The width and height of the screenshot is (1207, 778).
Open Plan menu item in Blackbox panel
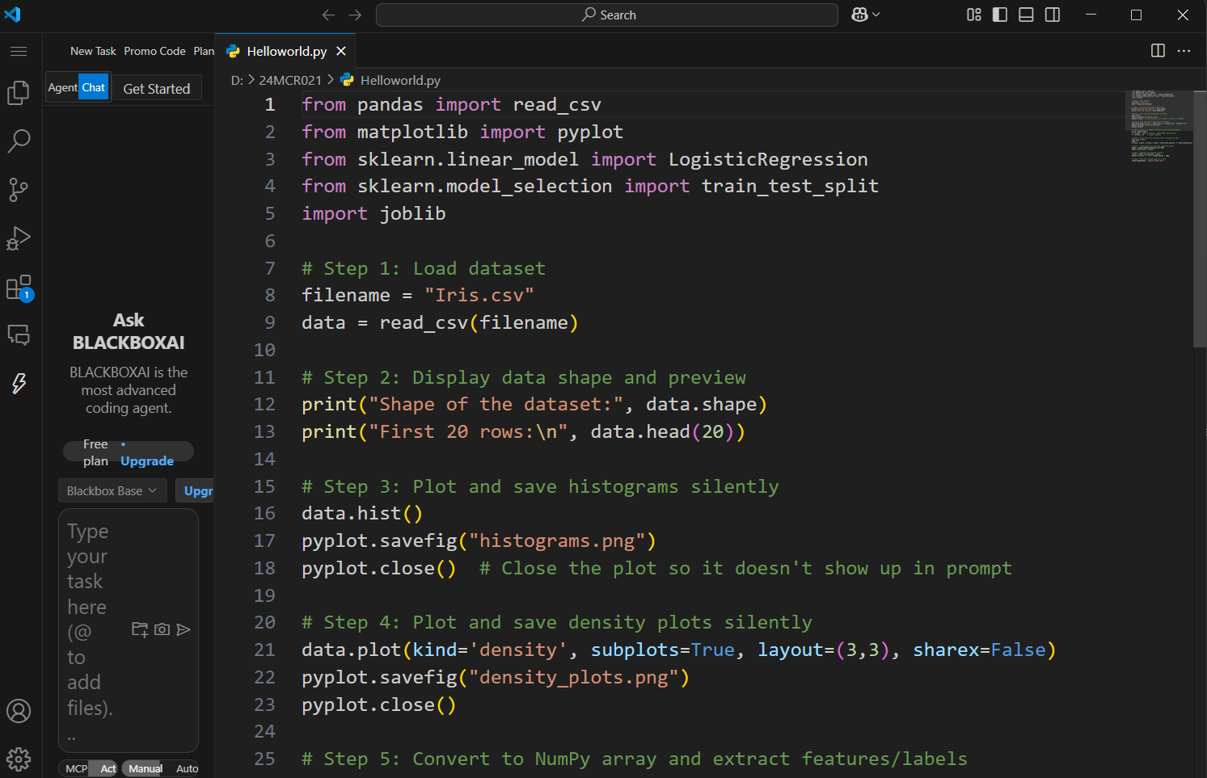(x=204, y=51)
